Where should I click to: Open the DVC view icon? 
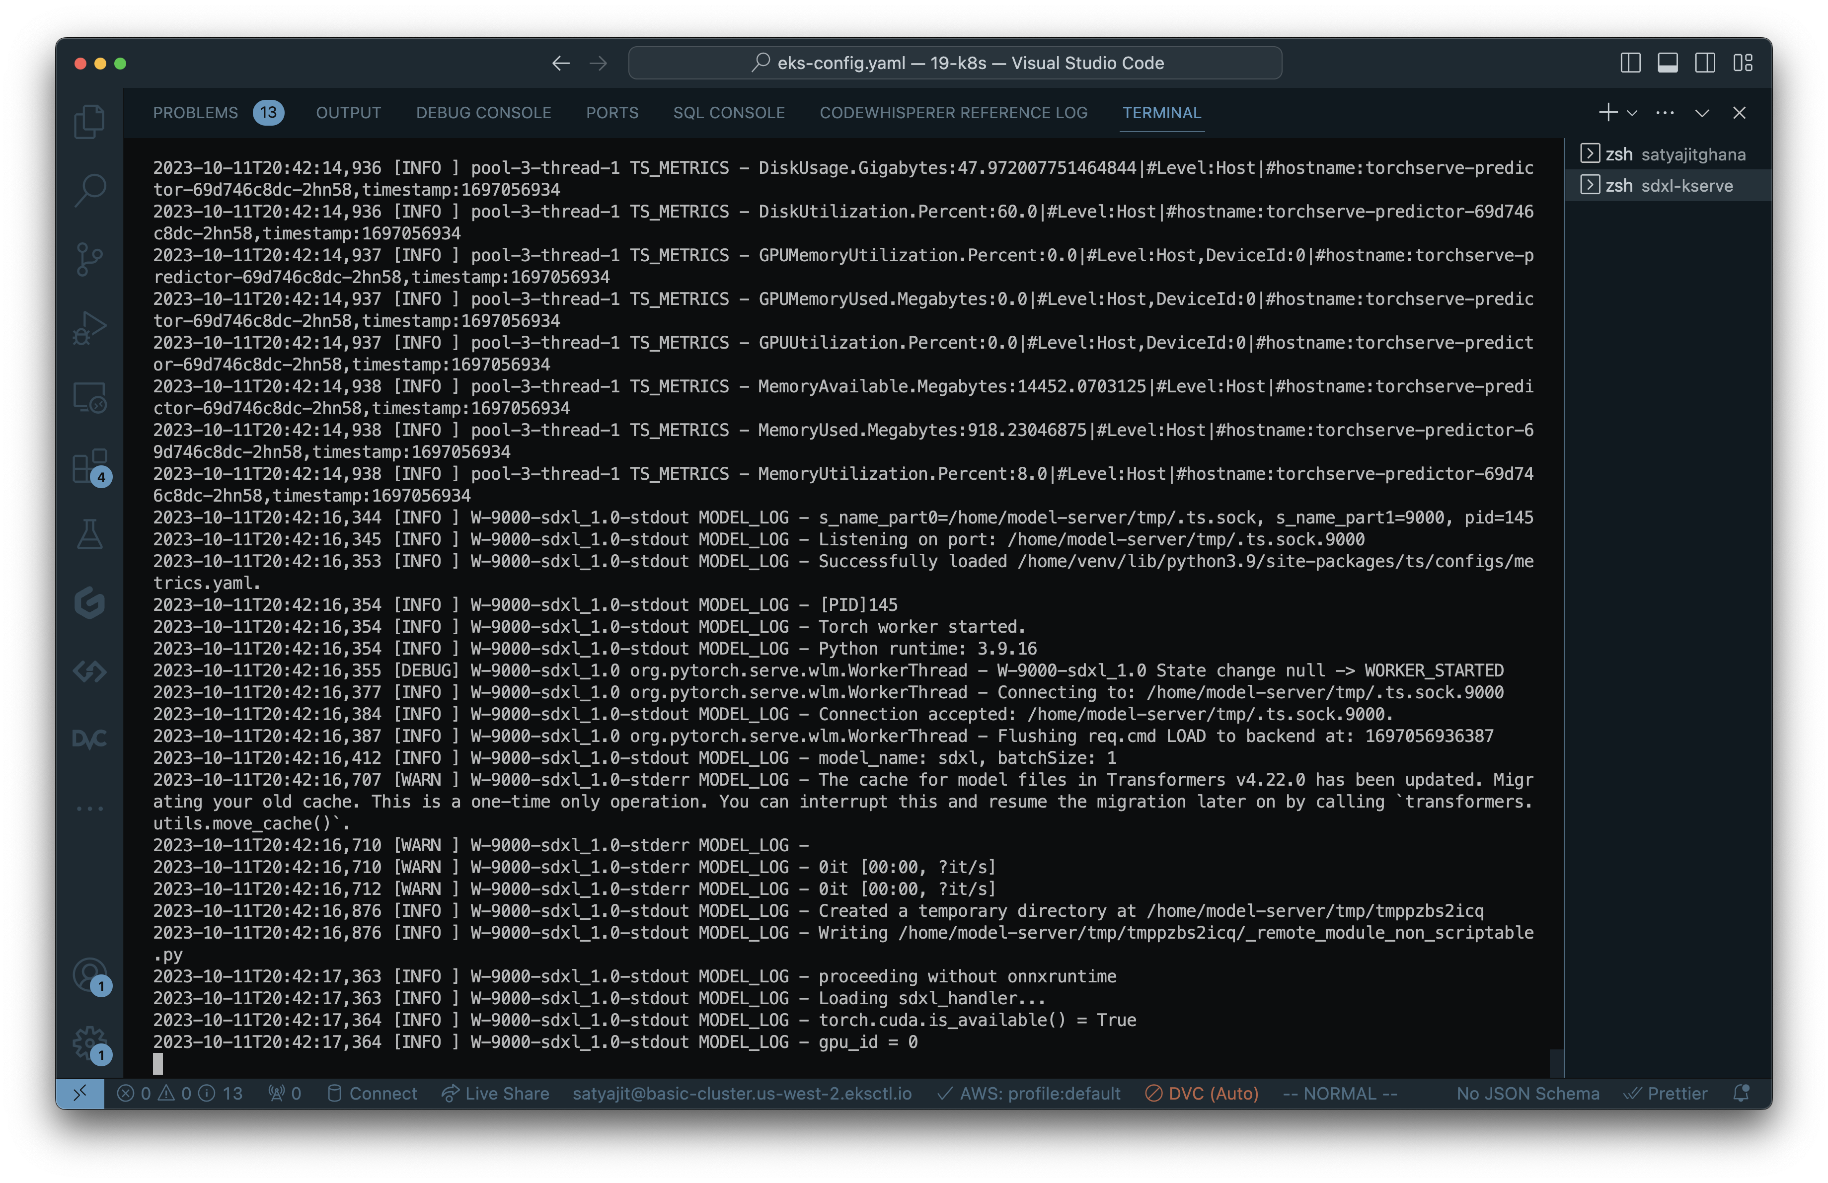89,739
